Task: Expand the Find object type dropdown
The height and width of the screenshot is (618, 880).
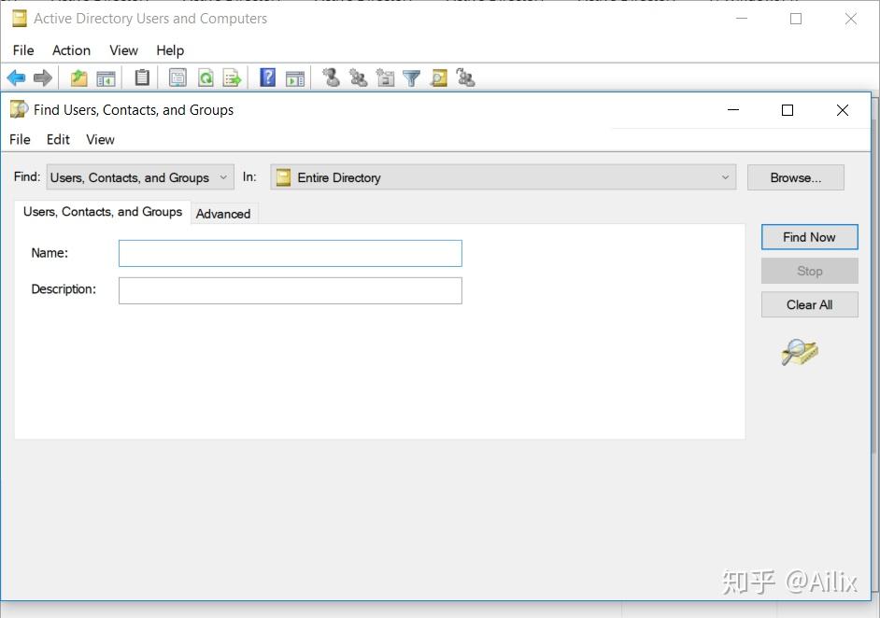Action: click(x=140, y=177)
